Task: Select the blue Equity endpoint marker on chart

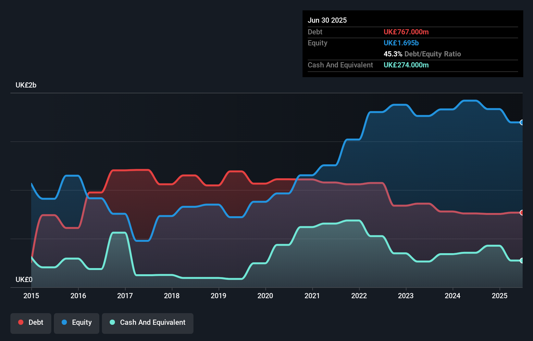Action: pyautogui.click(x=522, y=122)
